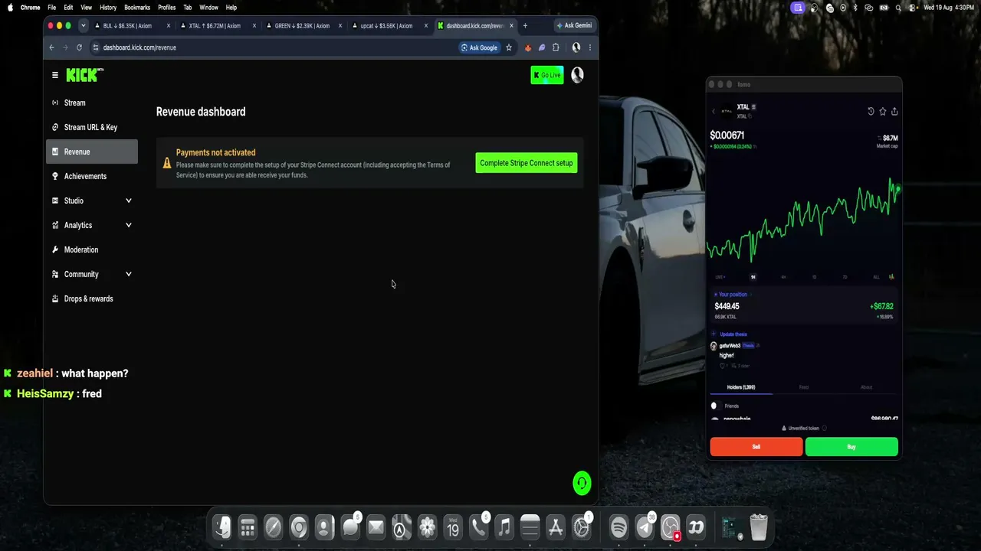Go back with the fomo window arrow

pyautogui.click(x=714, y=111)
